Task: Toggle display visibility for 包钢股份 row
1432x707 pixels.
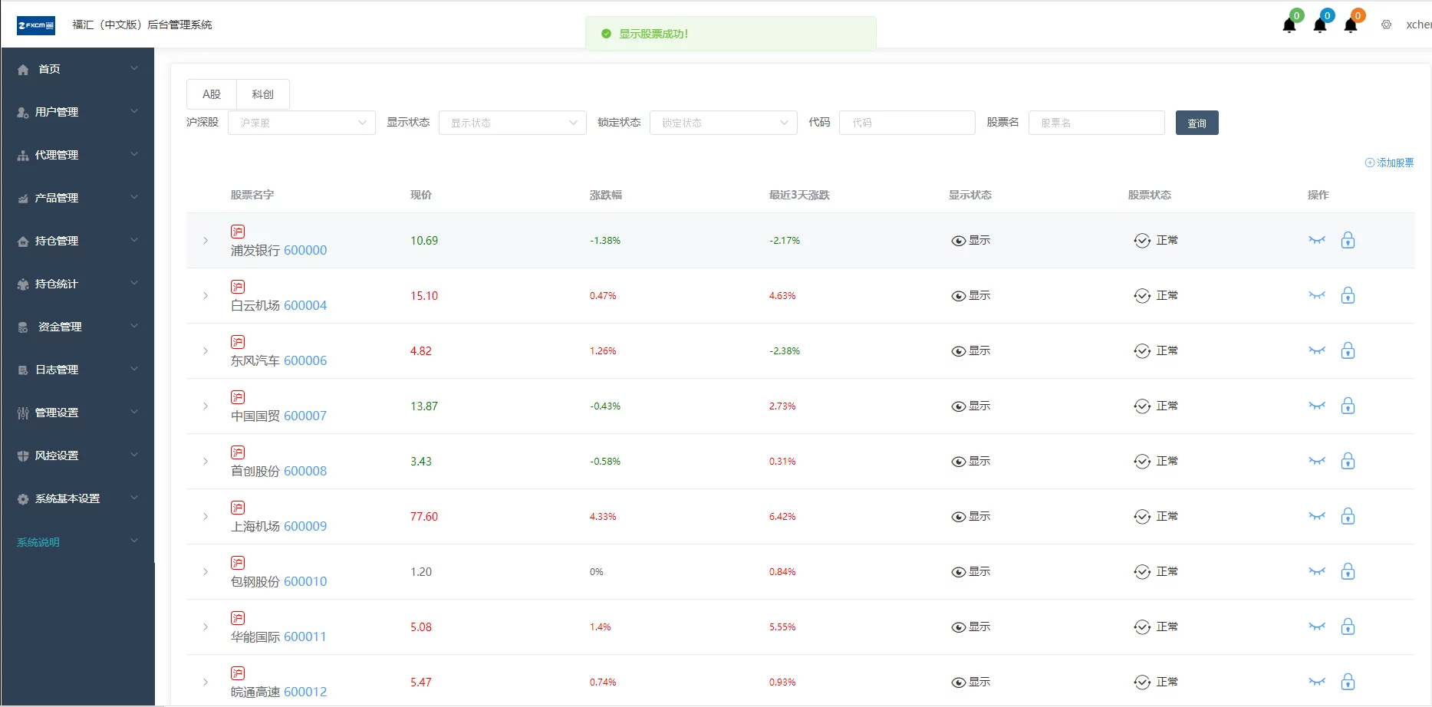Action: 958,571
